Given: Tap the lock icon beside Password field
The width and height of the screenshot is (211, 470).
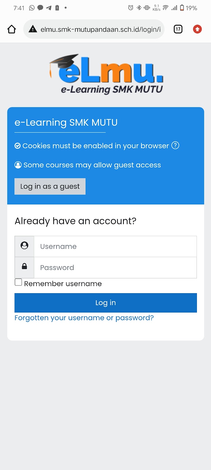Looking at the screenshot, I should click(x=25, y=266).
